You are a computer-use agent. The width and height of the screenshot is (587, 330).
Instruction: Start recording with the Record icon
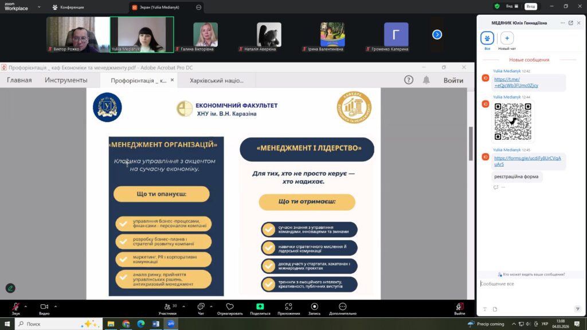[x=314, y=307]
